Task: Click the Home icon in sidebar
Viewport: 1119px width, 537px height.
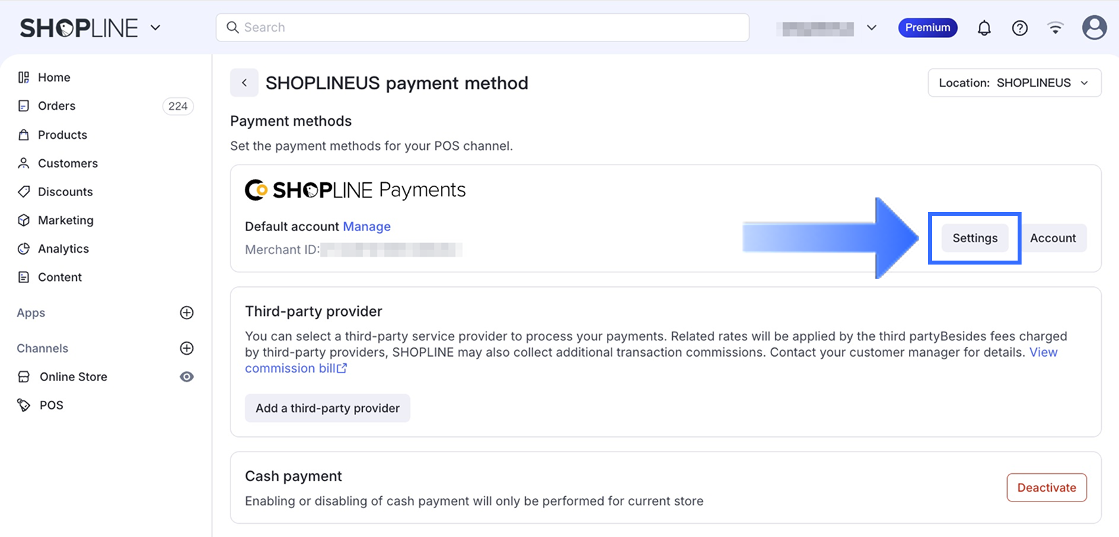Action: [x=24, y=78]
